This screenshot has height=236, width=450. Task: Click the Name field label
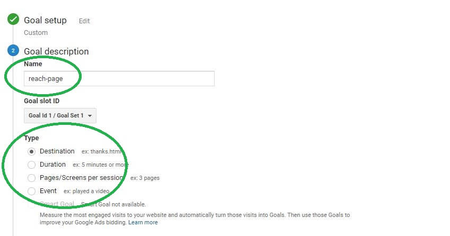pyautogui.click(x=33, y=63)
